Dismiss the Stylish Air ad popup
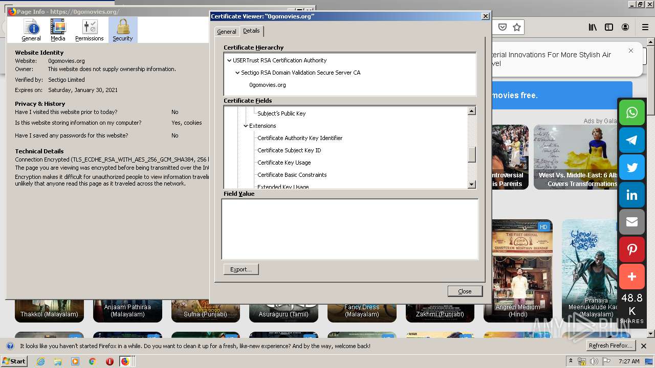 click(x=631, y=51)
